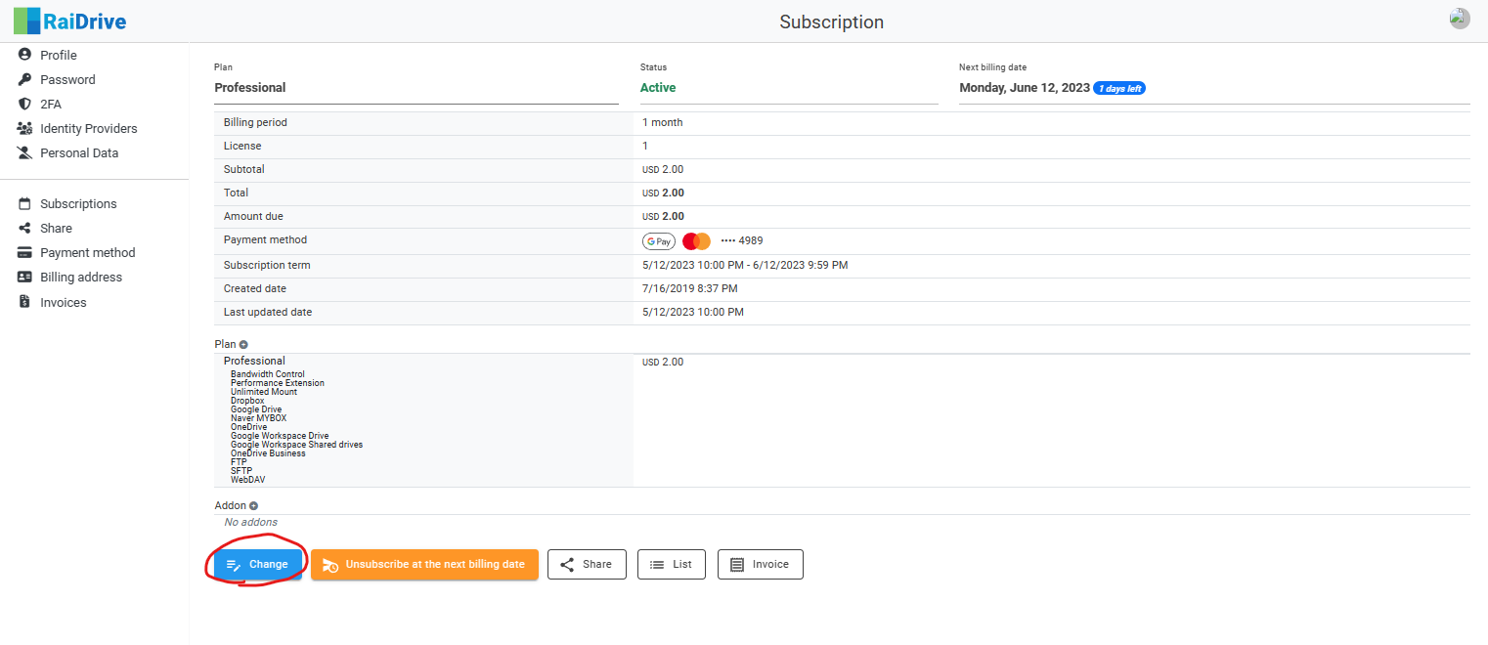
Task: Click the "1 days left" badge
Action: (1119, 88)
